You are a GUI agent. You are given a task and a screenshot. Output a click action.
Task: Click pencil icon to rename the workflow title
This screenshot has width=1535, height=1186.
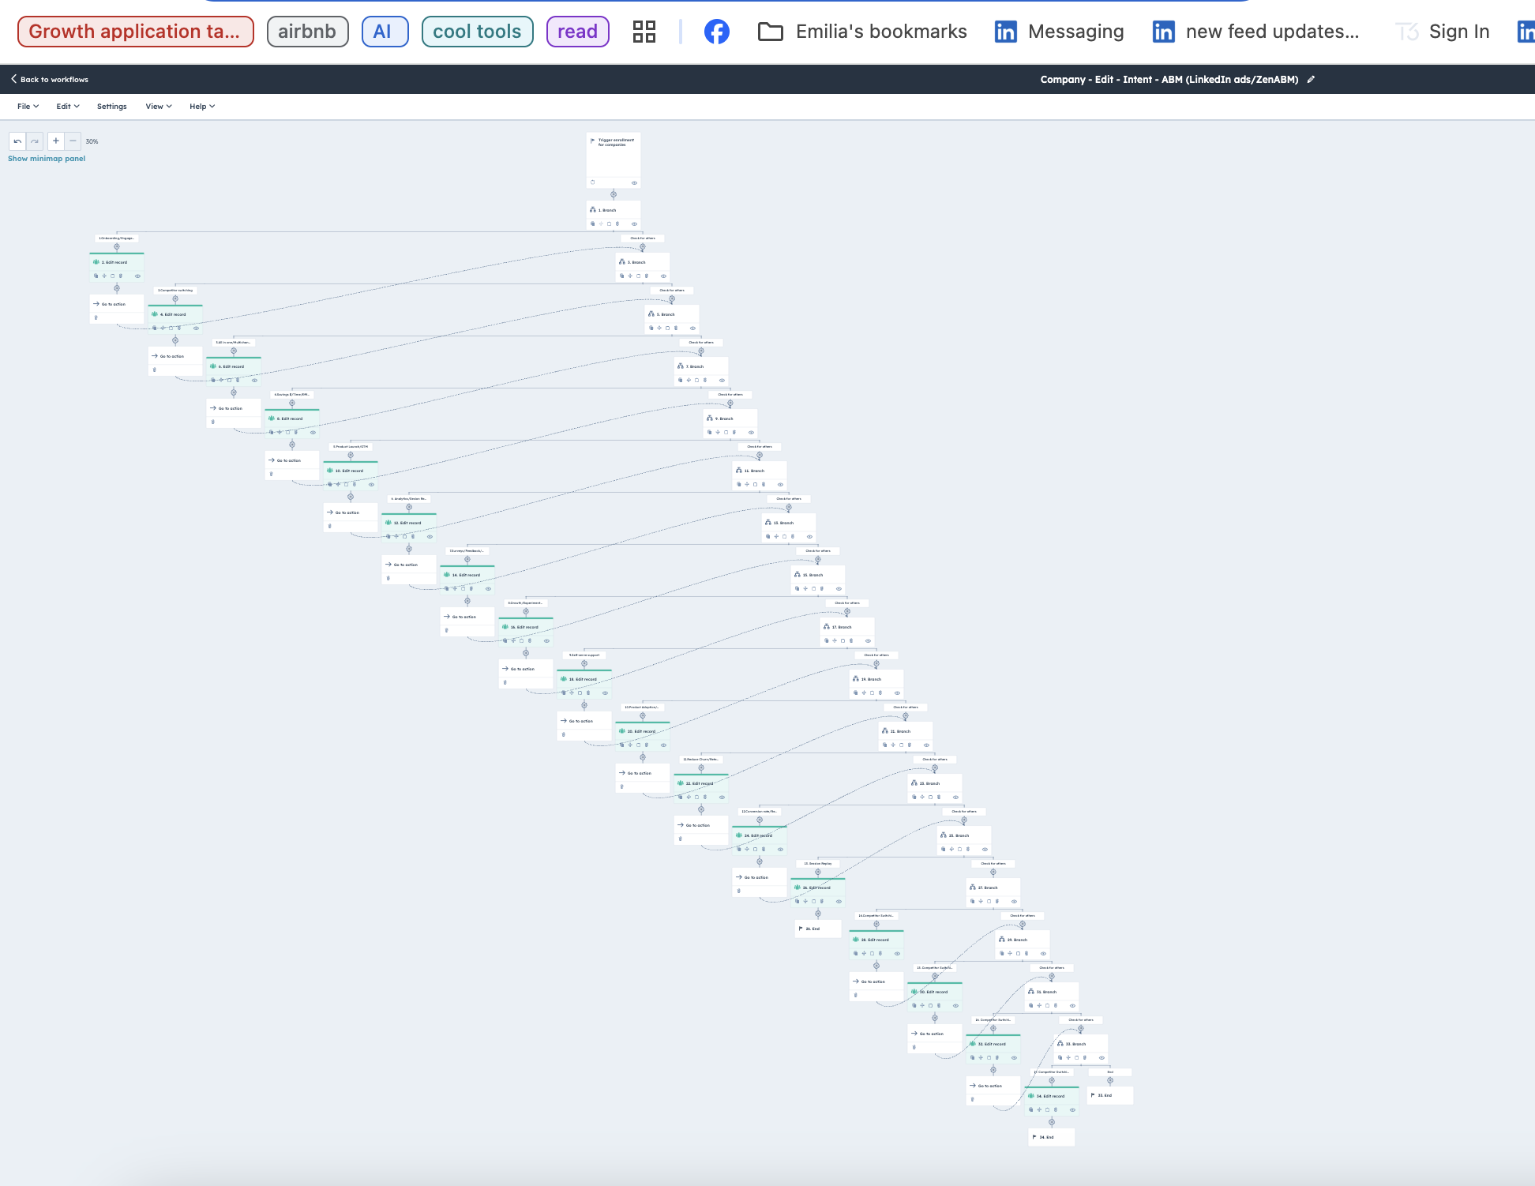click(x=1311, y=79)
